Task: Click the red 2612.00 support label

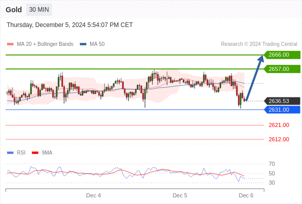Action: click(x=278, y=139)
